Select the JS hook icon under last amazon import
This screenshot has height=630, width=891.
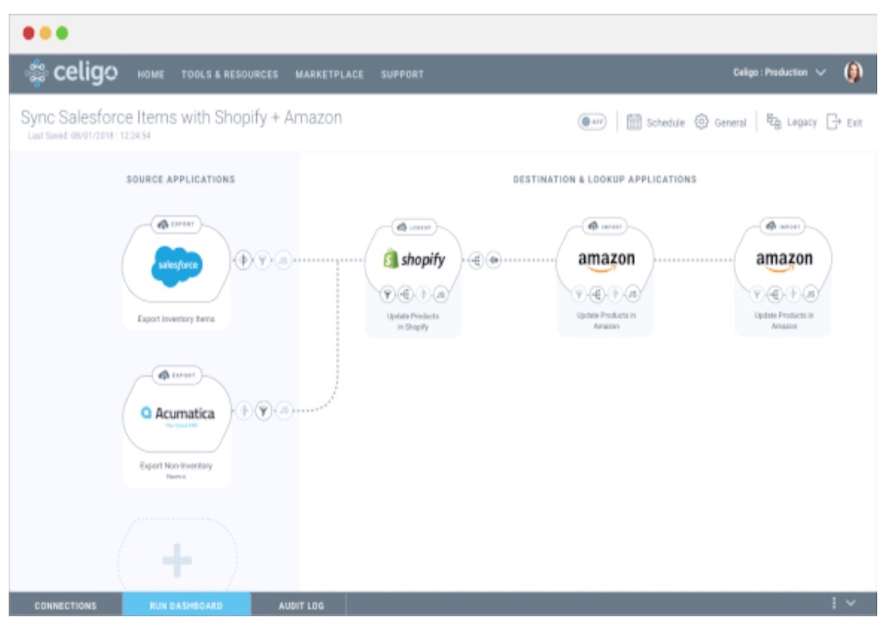click(x=811, y=293)
